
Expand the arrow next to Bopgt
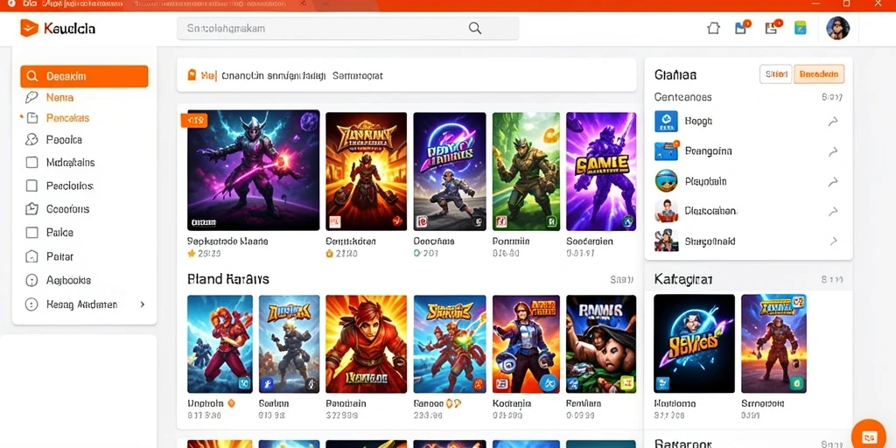click(x=833, y=121)
